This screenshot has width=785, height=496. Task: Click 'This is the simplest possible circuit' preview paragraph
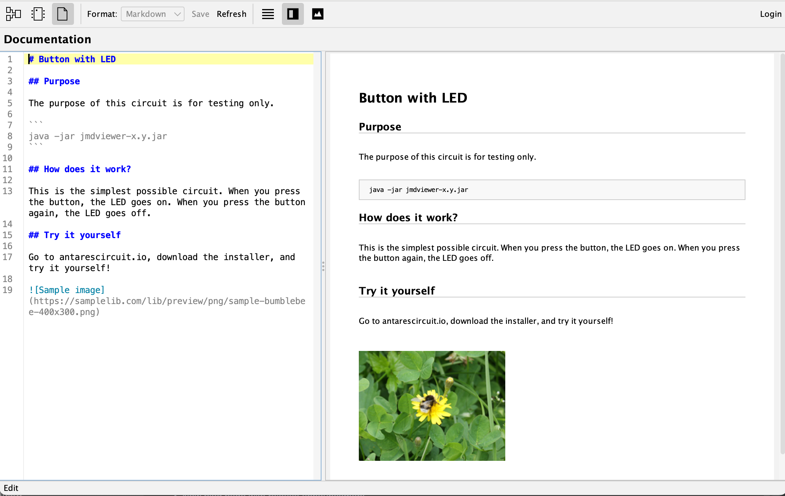coord(549,253)
